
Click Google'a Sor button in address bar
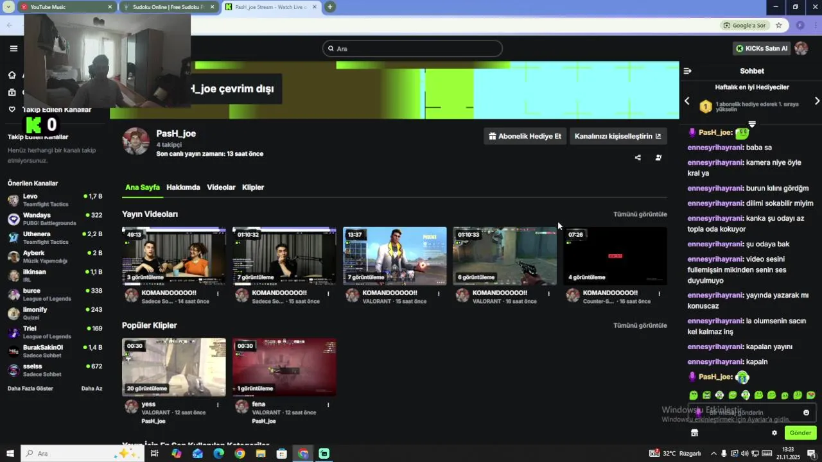(745, 26)
